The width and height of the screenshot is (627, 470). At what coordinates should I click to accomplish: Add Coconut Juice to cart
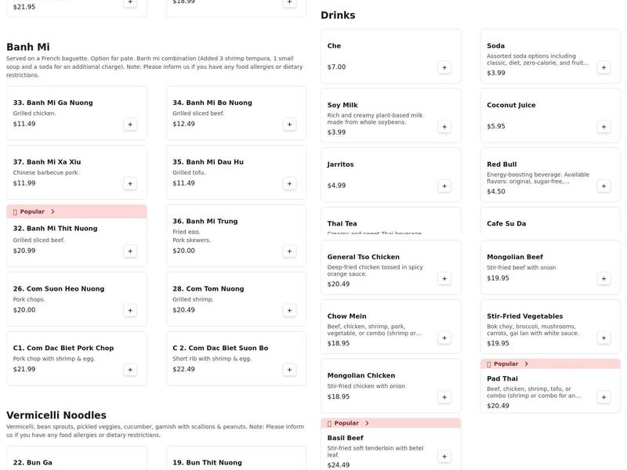click(603, 127)
